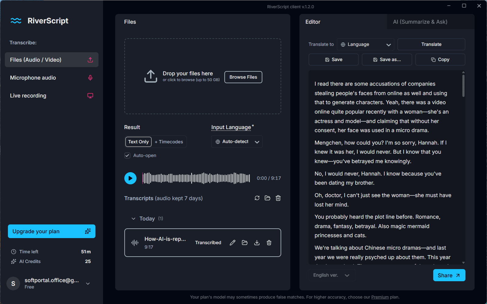Viewport: 487px width, 304px height.
Task: Click the upload icon beside Files (Audio / Video)
Action: (x=90, y=60)
